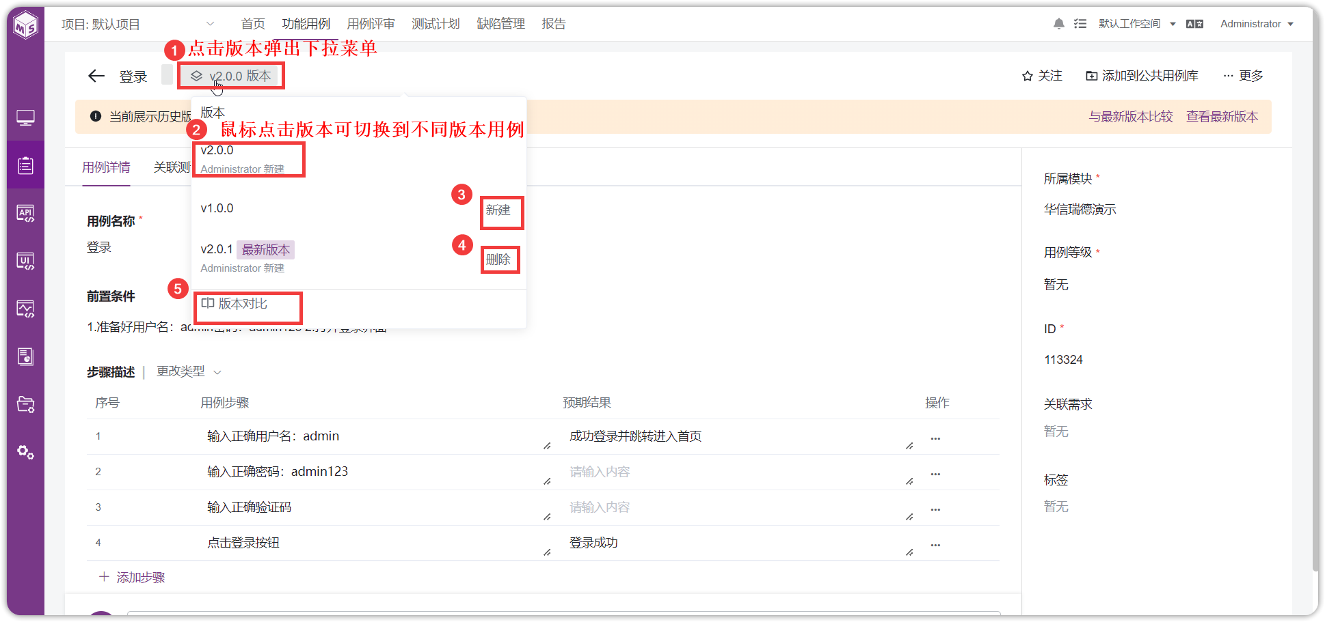Go to the 首页 menu
The image size is (1325, 622).
coord(253,24)
